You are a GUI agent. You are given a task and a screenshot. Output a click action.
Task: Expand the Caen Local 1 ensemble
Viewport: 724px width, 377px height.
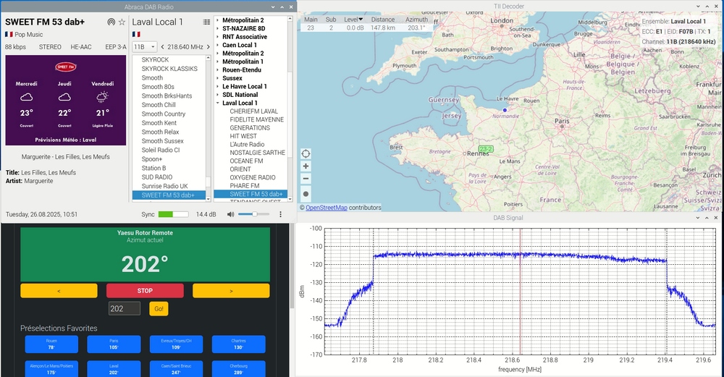(x=217, y=45)
